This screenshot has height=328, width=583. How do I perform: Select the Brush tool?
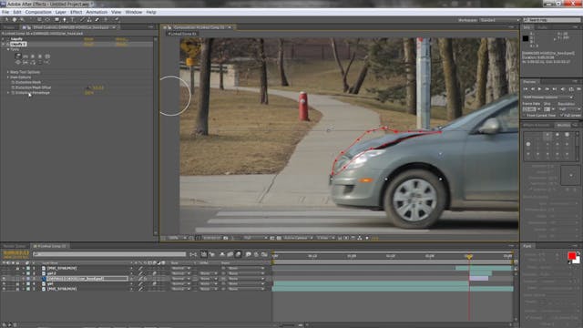pyautogui.click(x=82, y=20)
